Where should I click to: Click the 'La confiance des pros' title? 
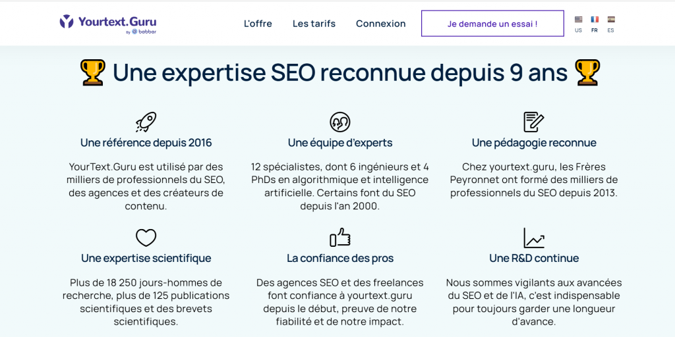[x=340, y=258]
